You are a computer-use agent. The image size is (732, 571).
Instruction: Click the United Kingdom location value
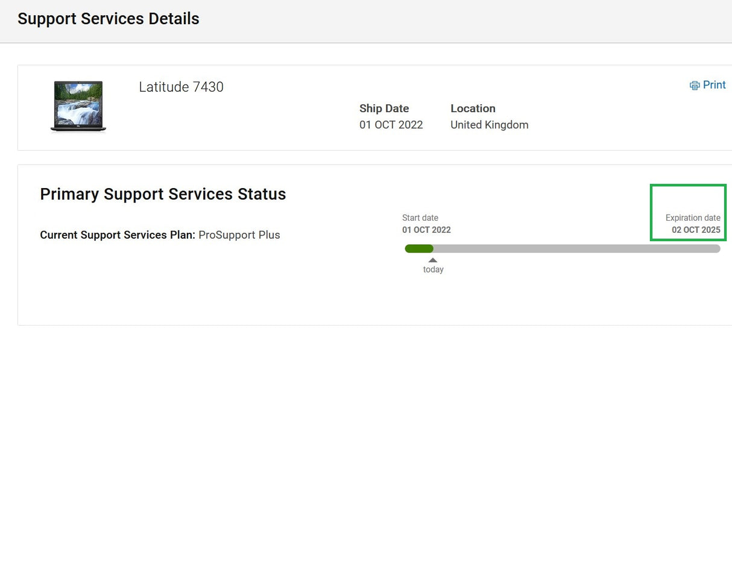(x=489, y=125)
